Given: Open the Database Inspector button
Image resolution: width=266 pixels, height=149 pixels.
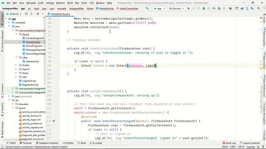Looking at the screenshot, I should coord(47,143).
